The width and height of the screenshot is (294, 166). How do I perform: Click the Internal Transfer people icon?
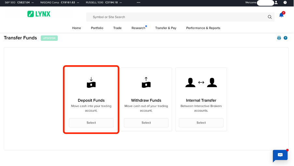pos(201,82)
